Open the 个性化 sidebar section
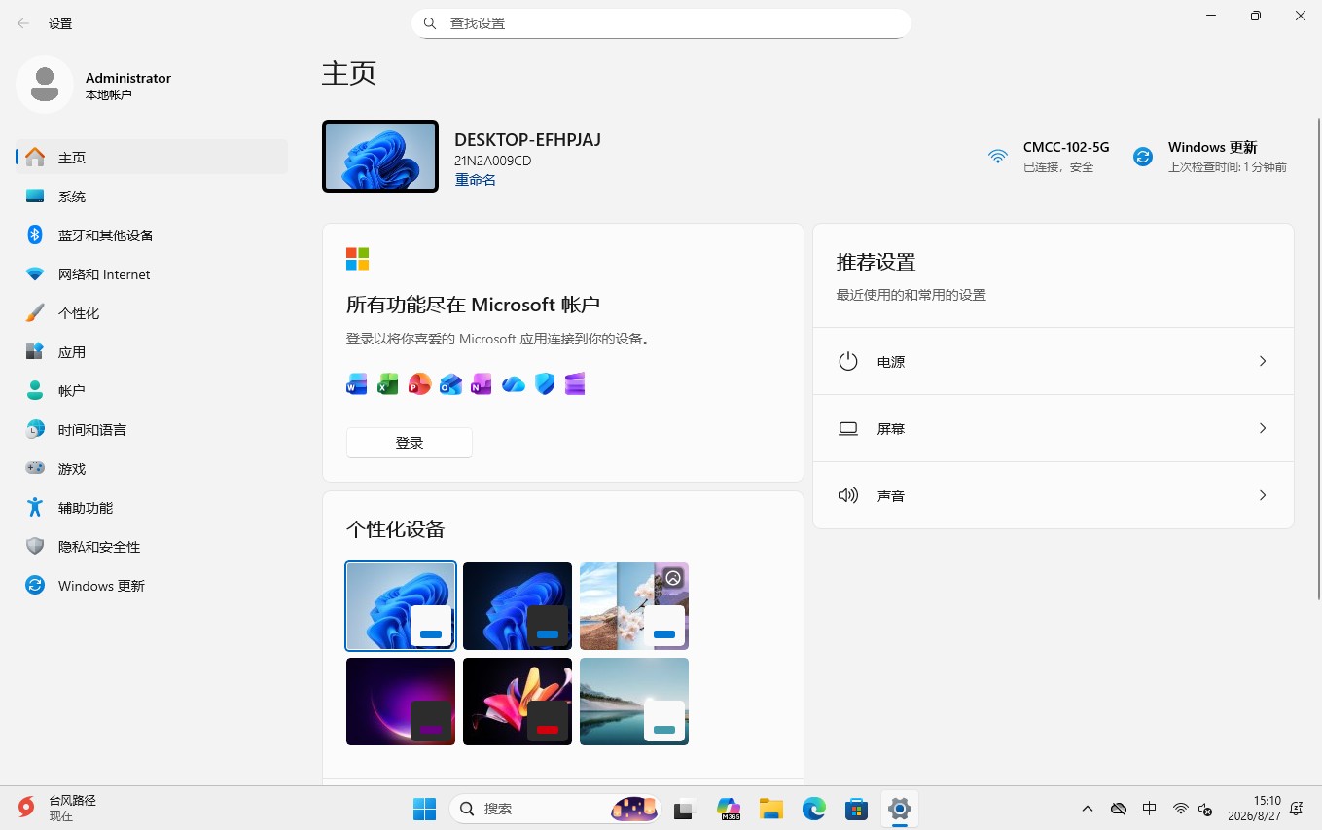This screenshot has width=1322, height=830. [152, 313]
